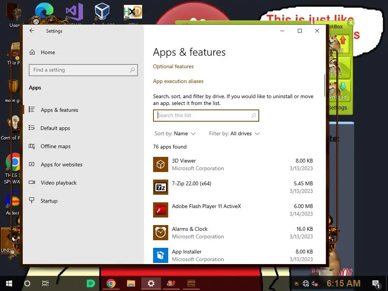The image size is (388, 291).
Task: Maximize the Settings window
Action: tap(300, 31)
